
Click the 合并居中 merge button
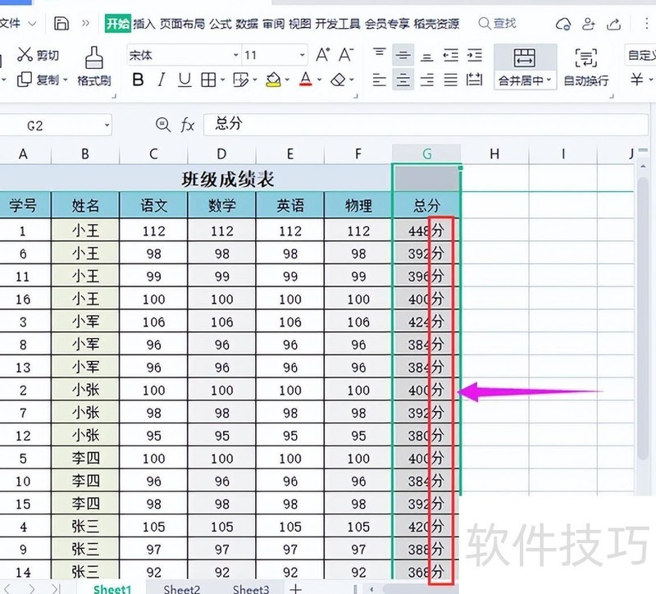pos(525,66)
